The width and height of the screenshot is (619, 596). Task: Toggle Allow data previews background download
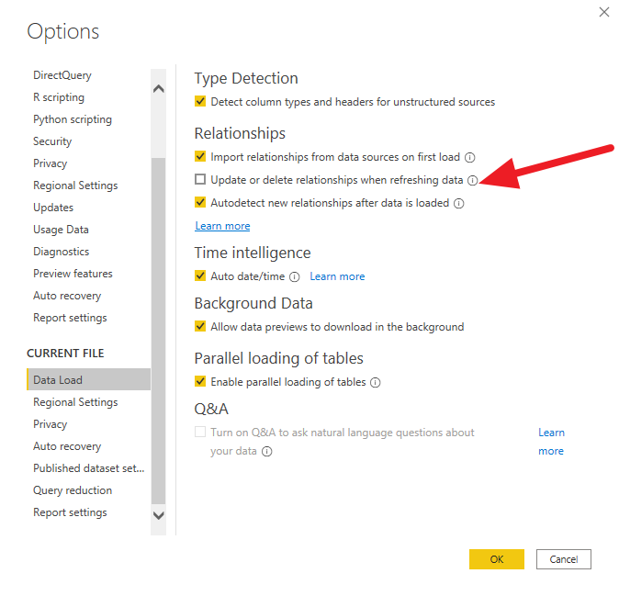click(x=200, y=326)
